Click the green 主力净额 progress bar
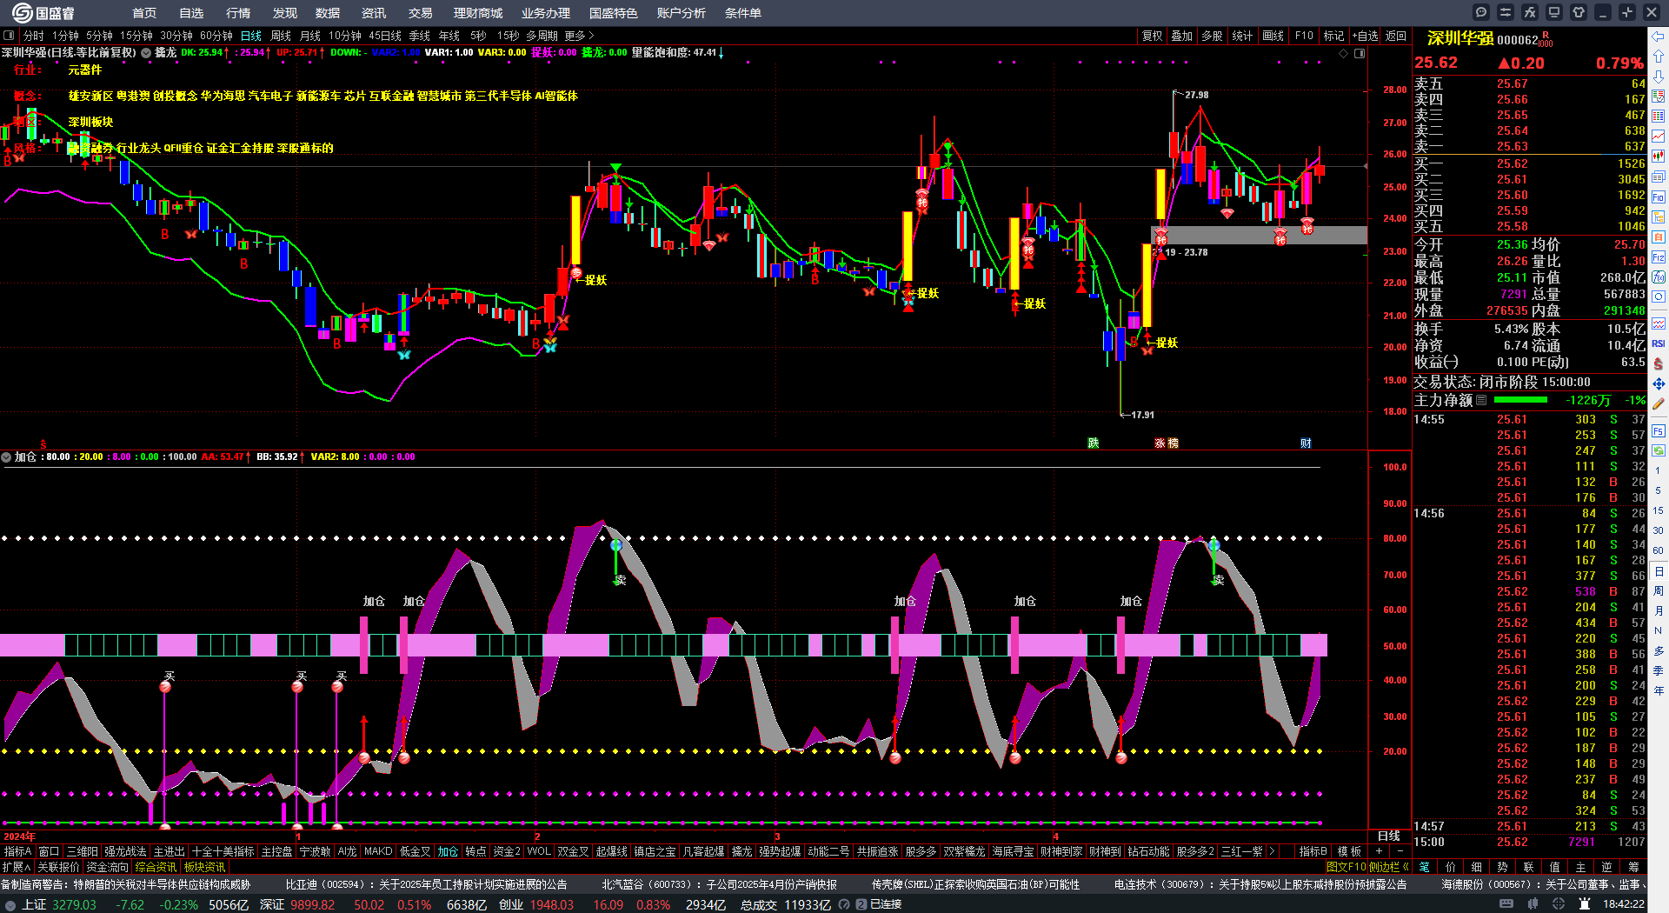The height and width of the screenshot is (913, 1669). (1520, 400)
